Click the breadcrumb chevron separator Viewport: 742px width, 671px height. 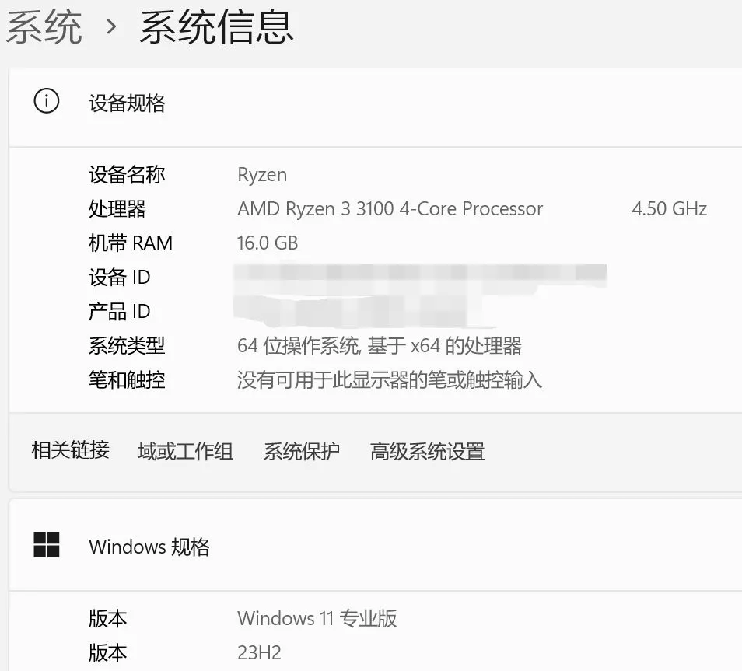(x=111, y=27)
